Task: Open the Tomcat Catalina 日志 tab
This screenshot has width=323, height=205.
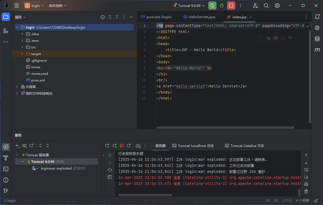Action: [244, 146]
